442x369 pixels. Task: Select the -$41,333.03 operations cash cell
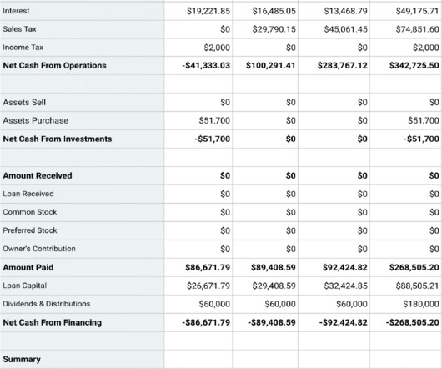tap(206, 65)
